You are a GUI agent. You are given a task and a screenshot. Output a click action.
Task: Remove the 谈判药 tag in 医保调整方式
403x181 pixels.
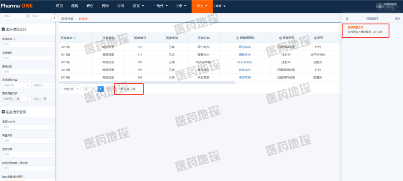pos(18,99)
